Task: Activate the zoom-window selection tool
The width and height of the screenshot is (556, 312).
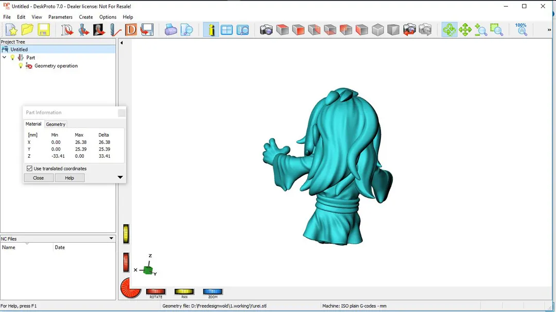Action: coord(497,30)
